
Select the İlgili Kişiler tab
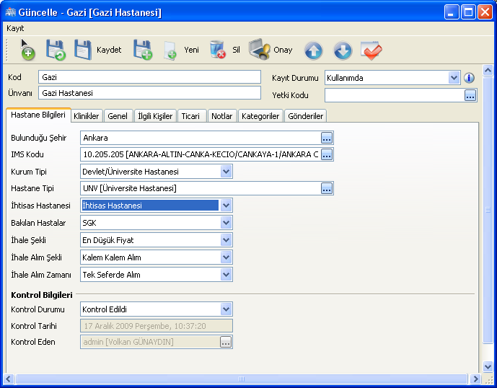tap(155, 116)
